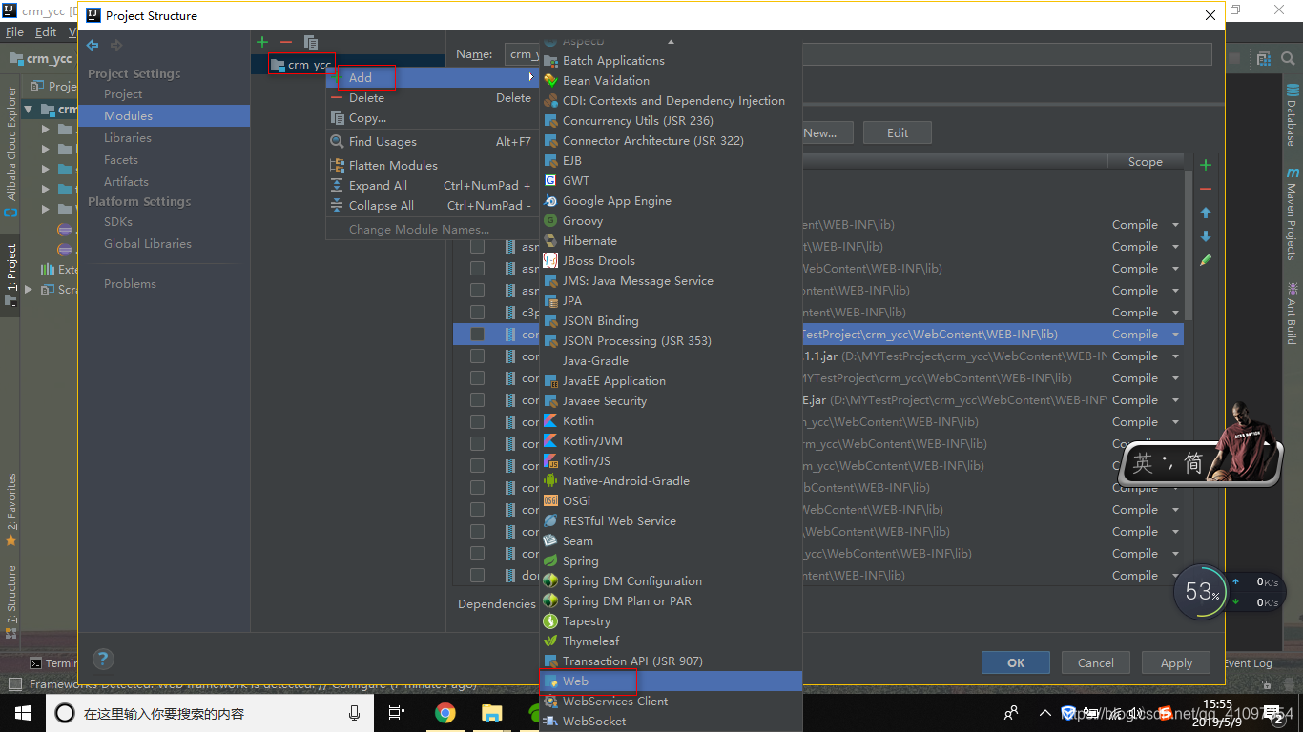Click the green pencil edit dependency icon

[1206, 260]
